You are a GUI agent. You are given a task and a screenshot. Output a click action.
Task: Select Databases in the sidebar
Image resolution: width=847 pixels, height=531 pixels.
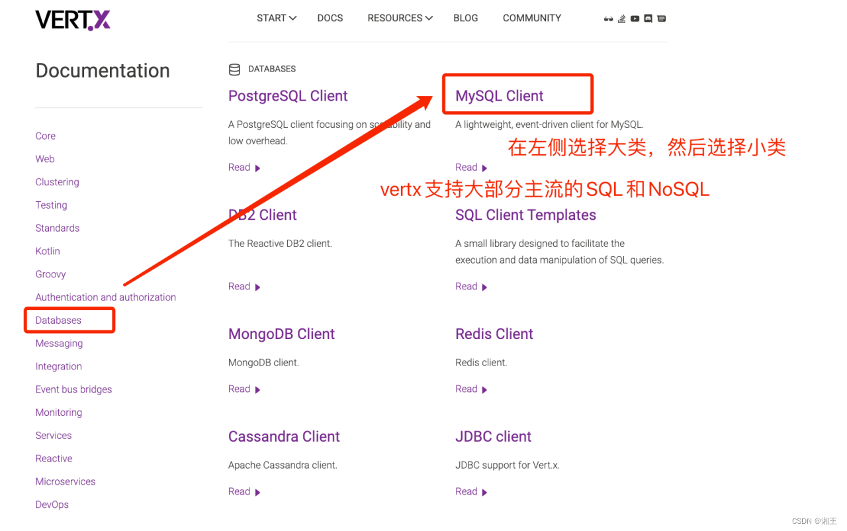[58, 320]
